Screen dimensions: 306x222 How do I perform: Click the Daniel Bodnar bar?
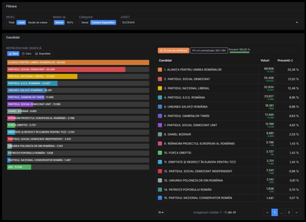pyautogui.click(x=14, y=111)
